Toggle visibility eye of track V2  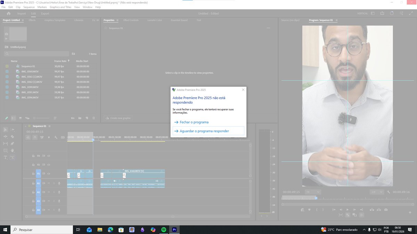pos(49,165)
